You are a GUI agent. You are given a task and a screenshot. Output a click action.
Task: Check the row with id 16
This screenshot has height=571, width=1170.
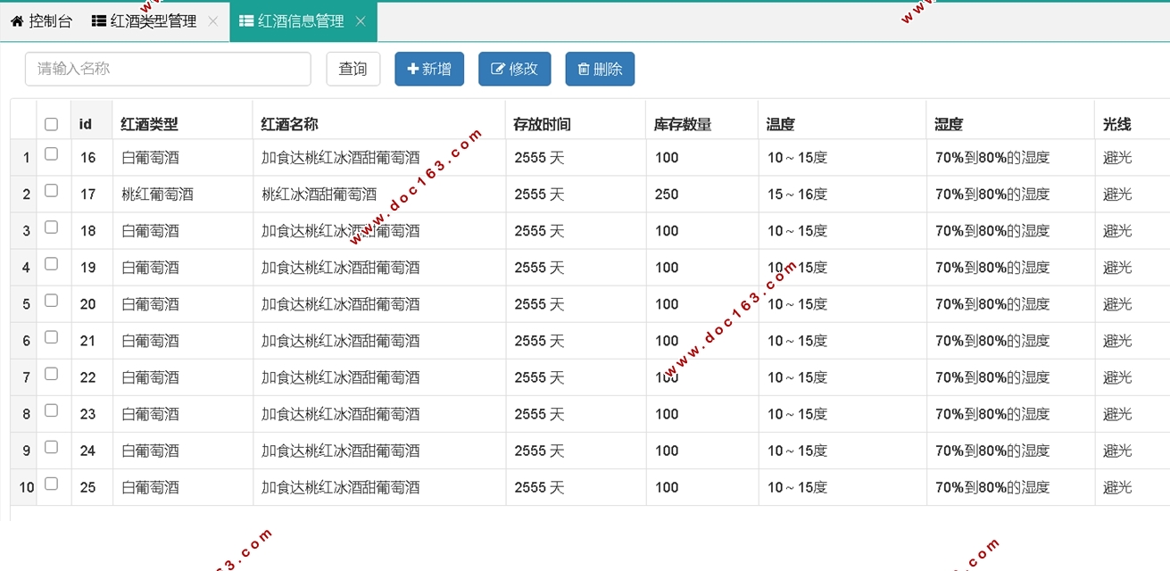coord(51,154)
